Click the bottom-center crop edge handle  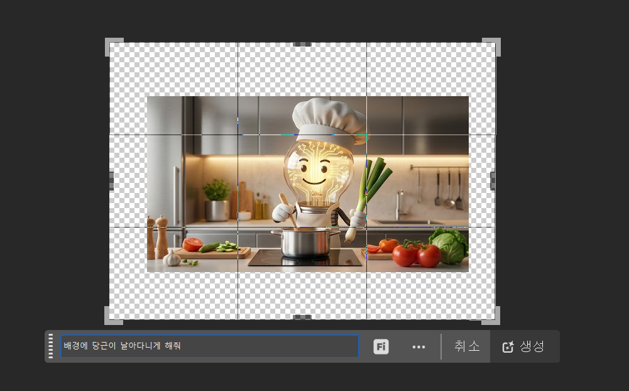pos(302,317)
